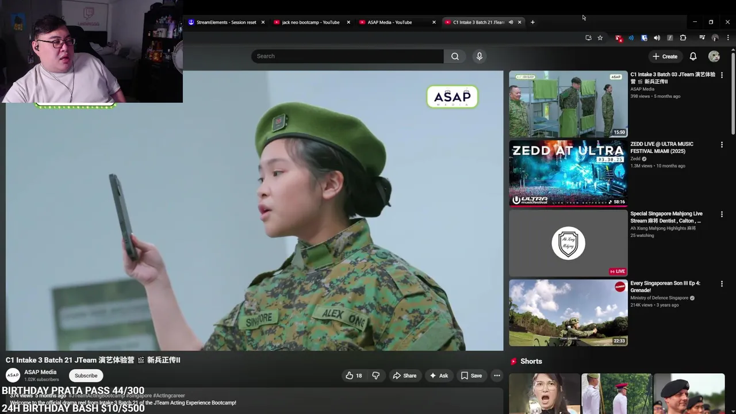Focus the YouTube search field
736x414 pixels.
(x=347, y=56)
